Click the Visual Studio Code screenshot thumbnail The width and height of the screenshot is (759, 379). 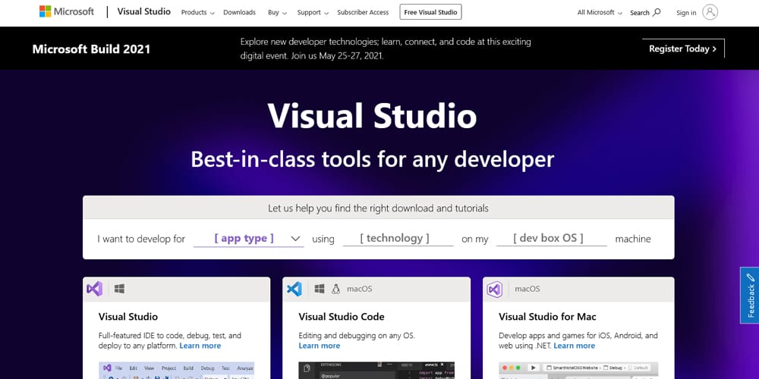click(x=376, y=371)
